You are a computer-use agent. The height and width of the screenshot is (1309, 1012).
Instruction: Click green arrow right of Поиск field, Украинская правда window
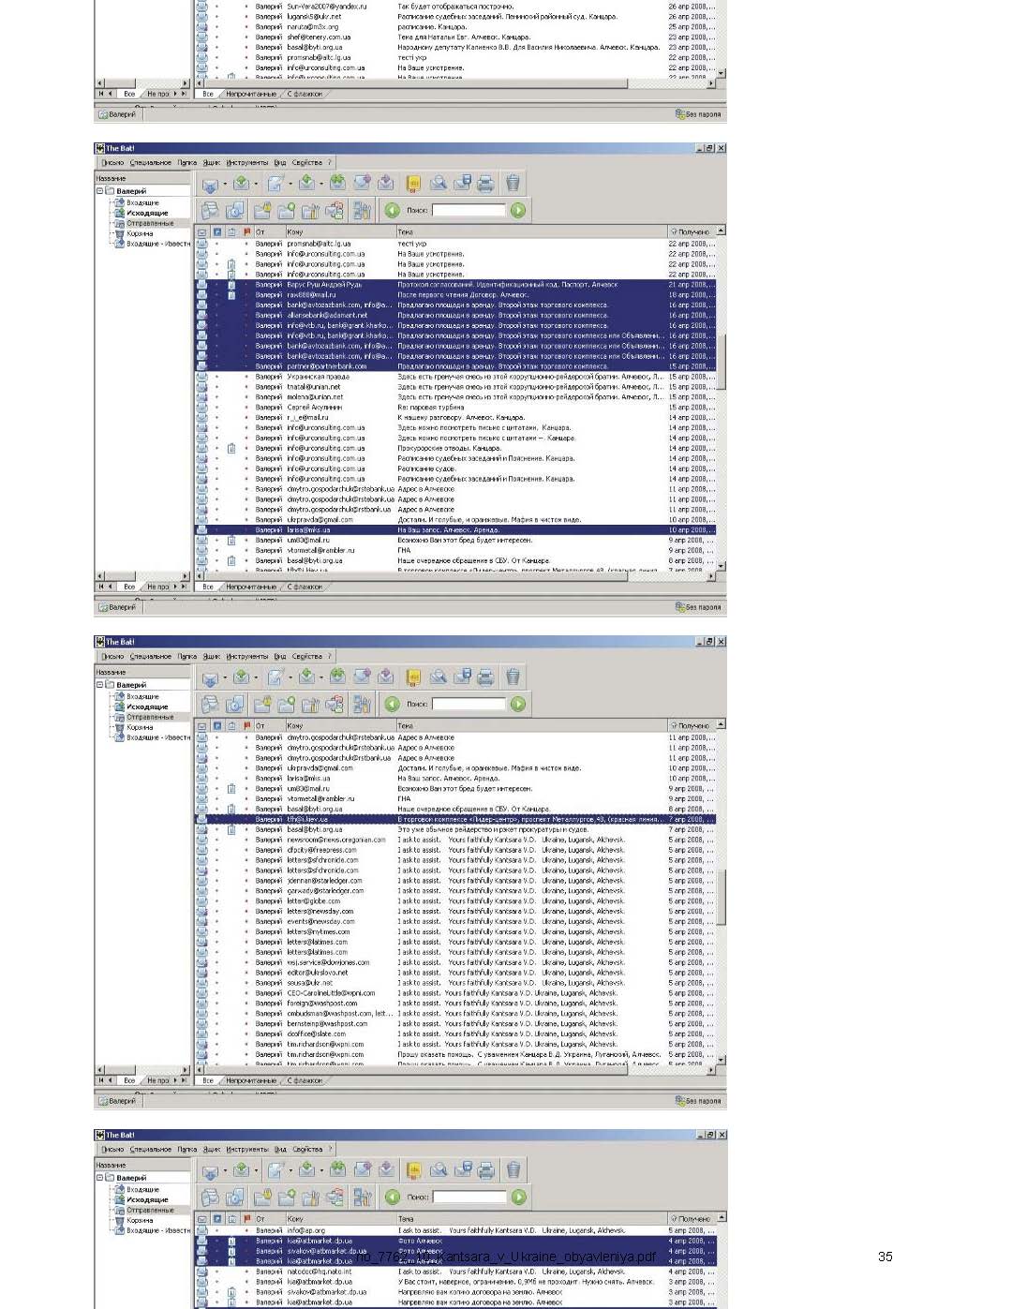coord(518,210)
